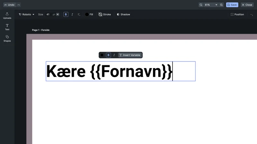The image size is (257, 144).
Task: Save the design
Action: [x=232, y=5]
